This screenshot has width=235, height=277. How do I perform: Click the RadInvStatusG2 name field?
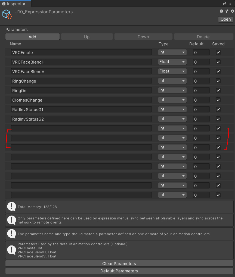[81, 119]
